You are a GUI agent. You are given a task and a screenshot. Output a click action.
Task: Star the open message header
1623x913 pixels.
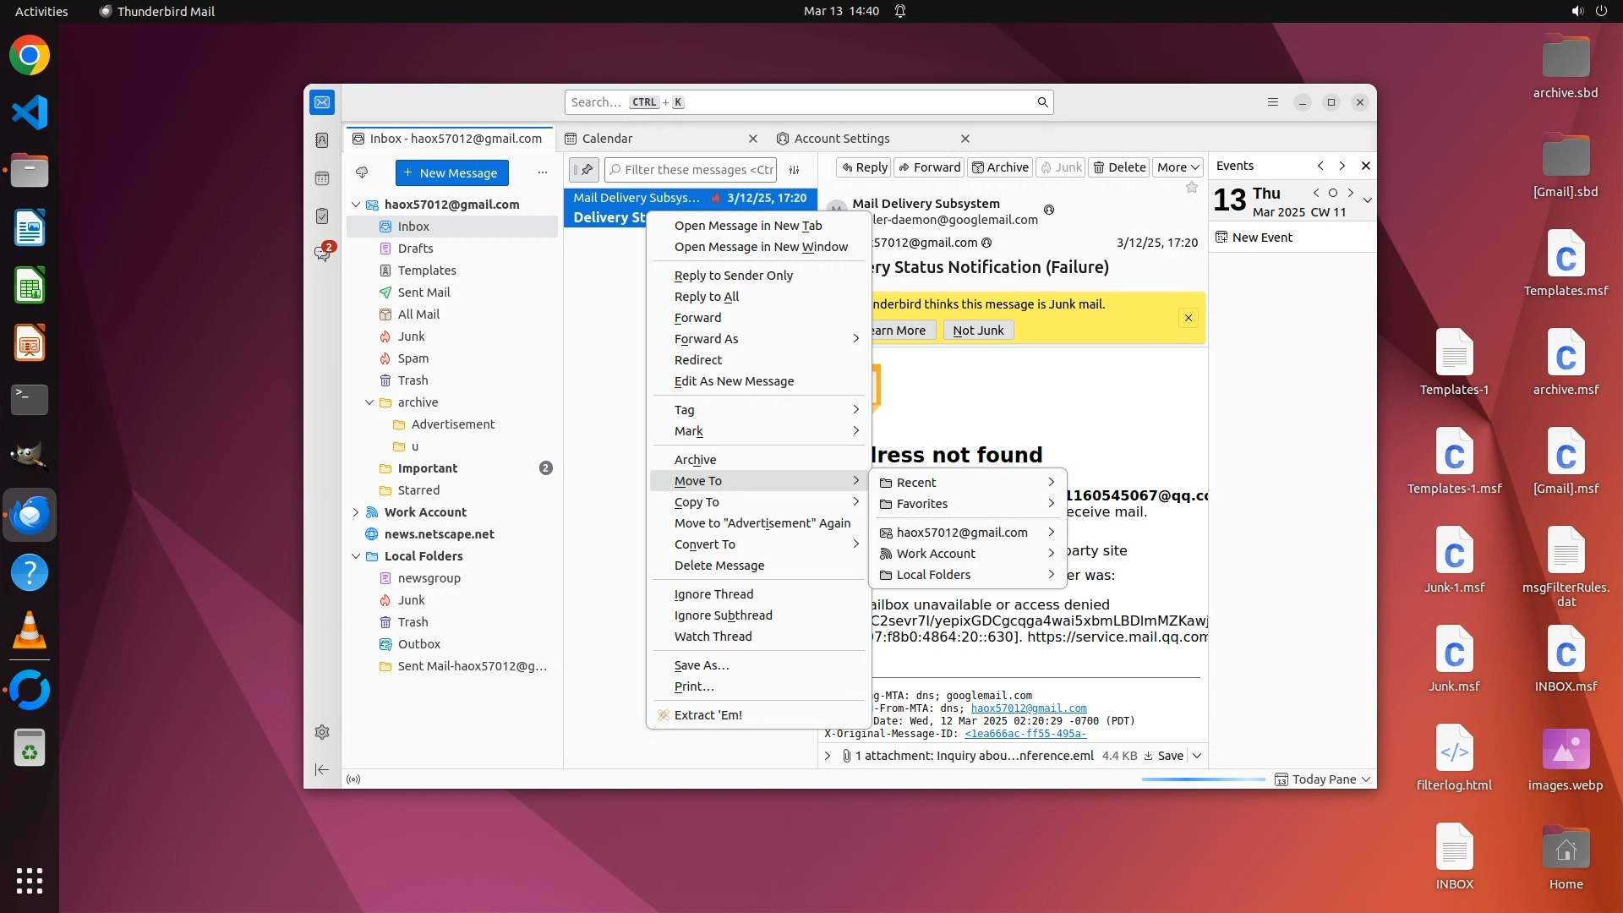1192,188
